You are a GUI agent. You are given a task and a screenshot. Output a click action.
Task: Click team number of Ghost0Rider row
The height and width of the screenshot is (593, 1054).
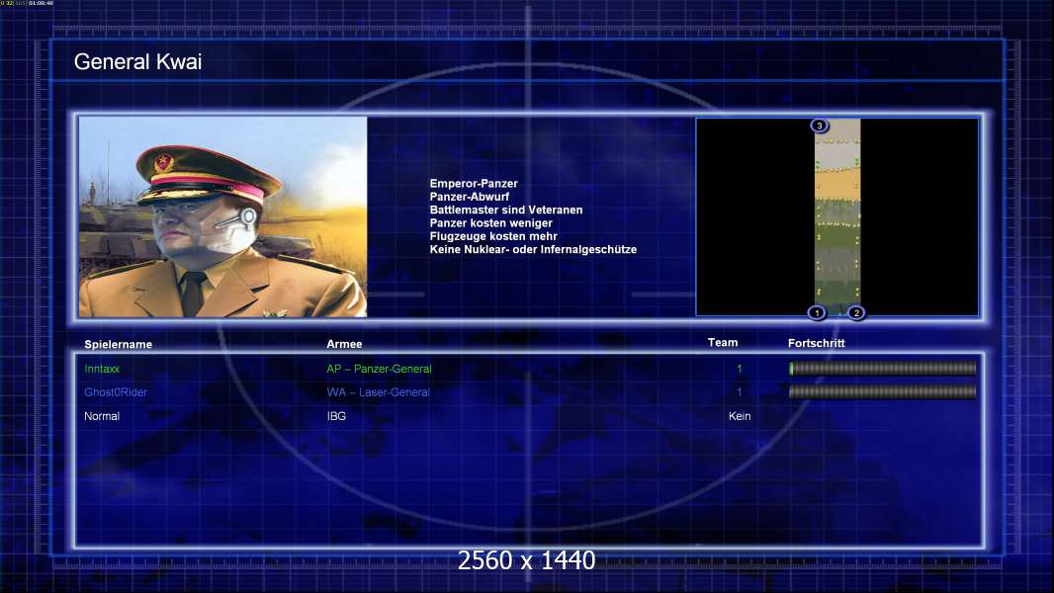(x=740, y=392)
